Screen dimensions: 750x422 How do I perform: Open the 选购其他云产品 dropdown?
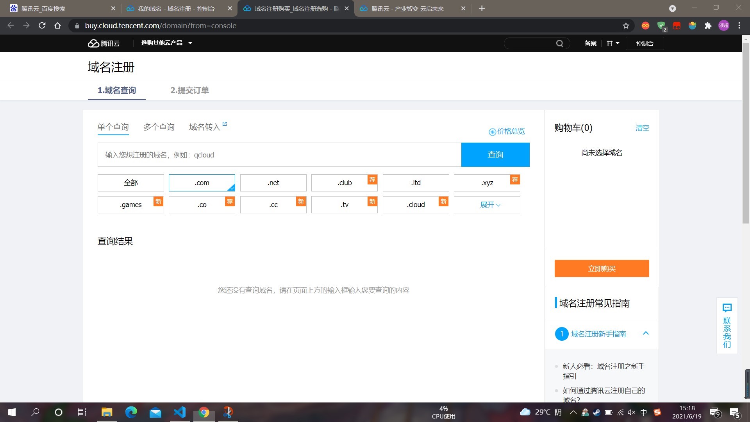[166, 43]
